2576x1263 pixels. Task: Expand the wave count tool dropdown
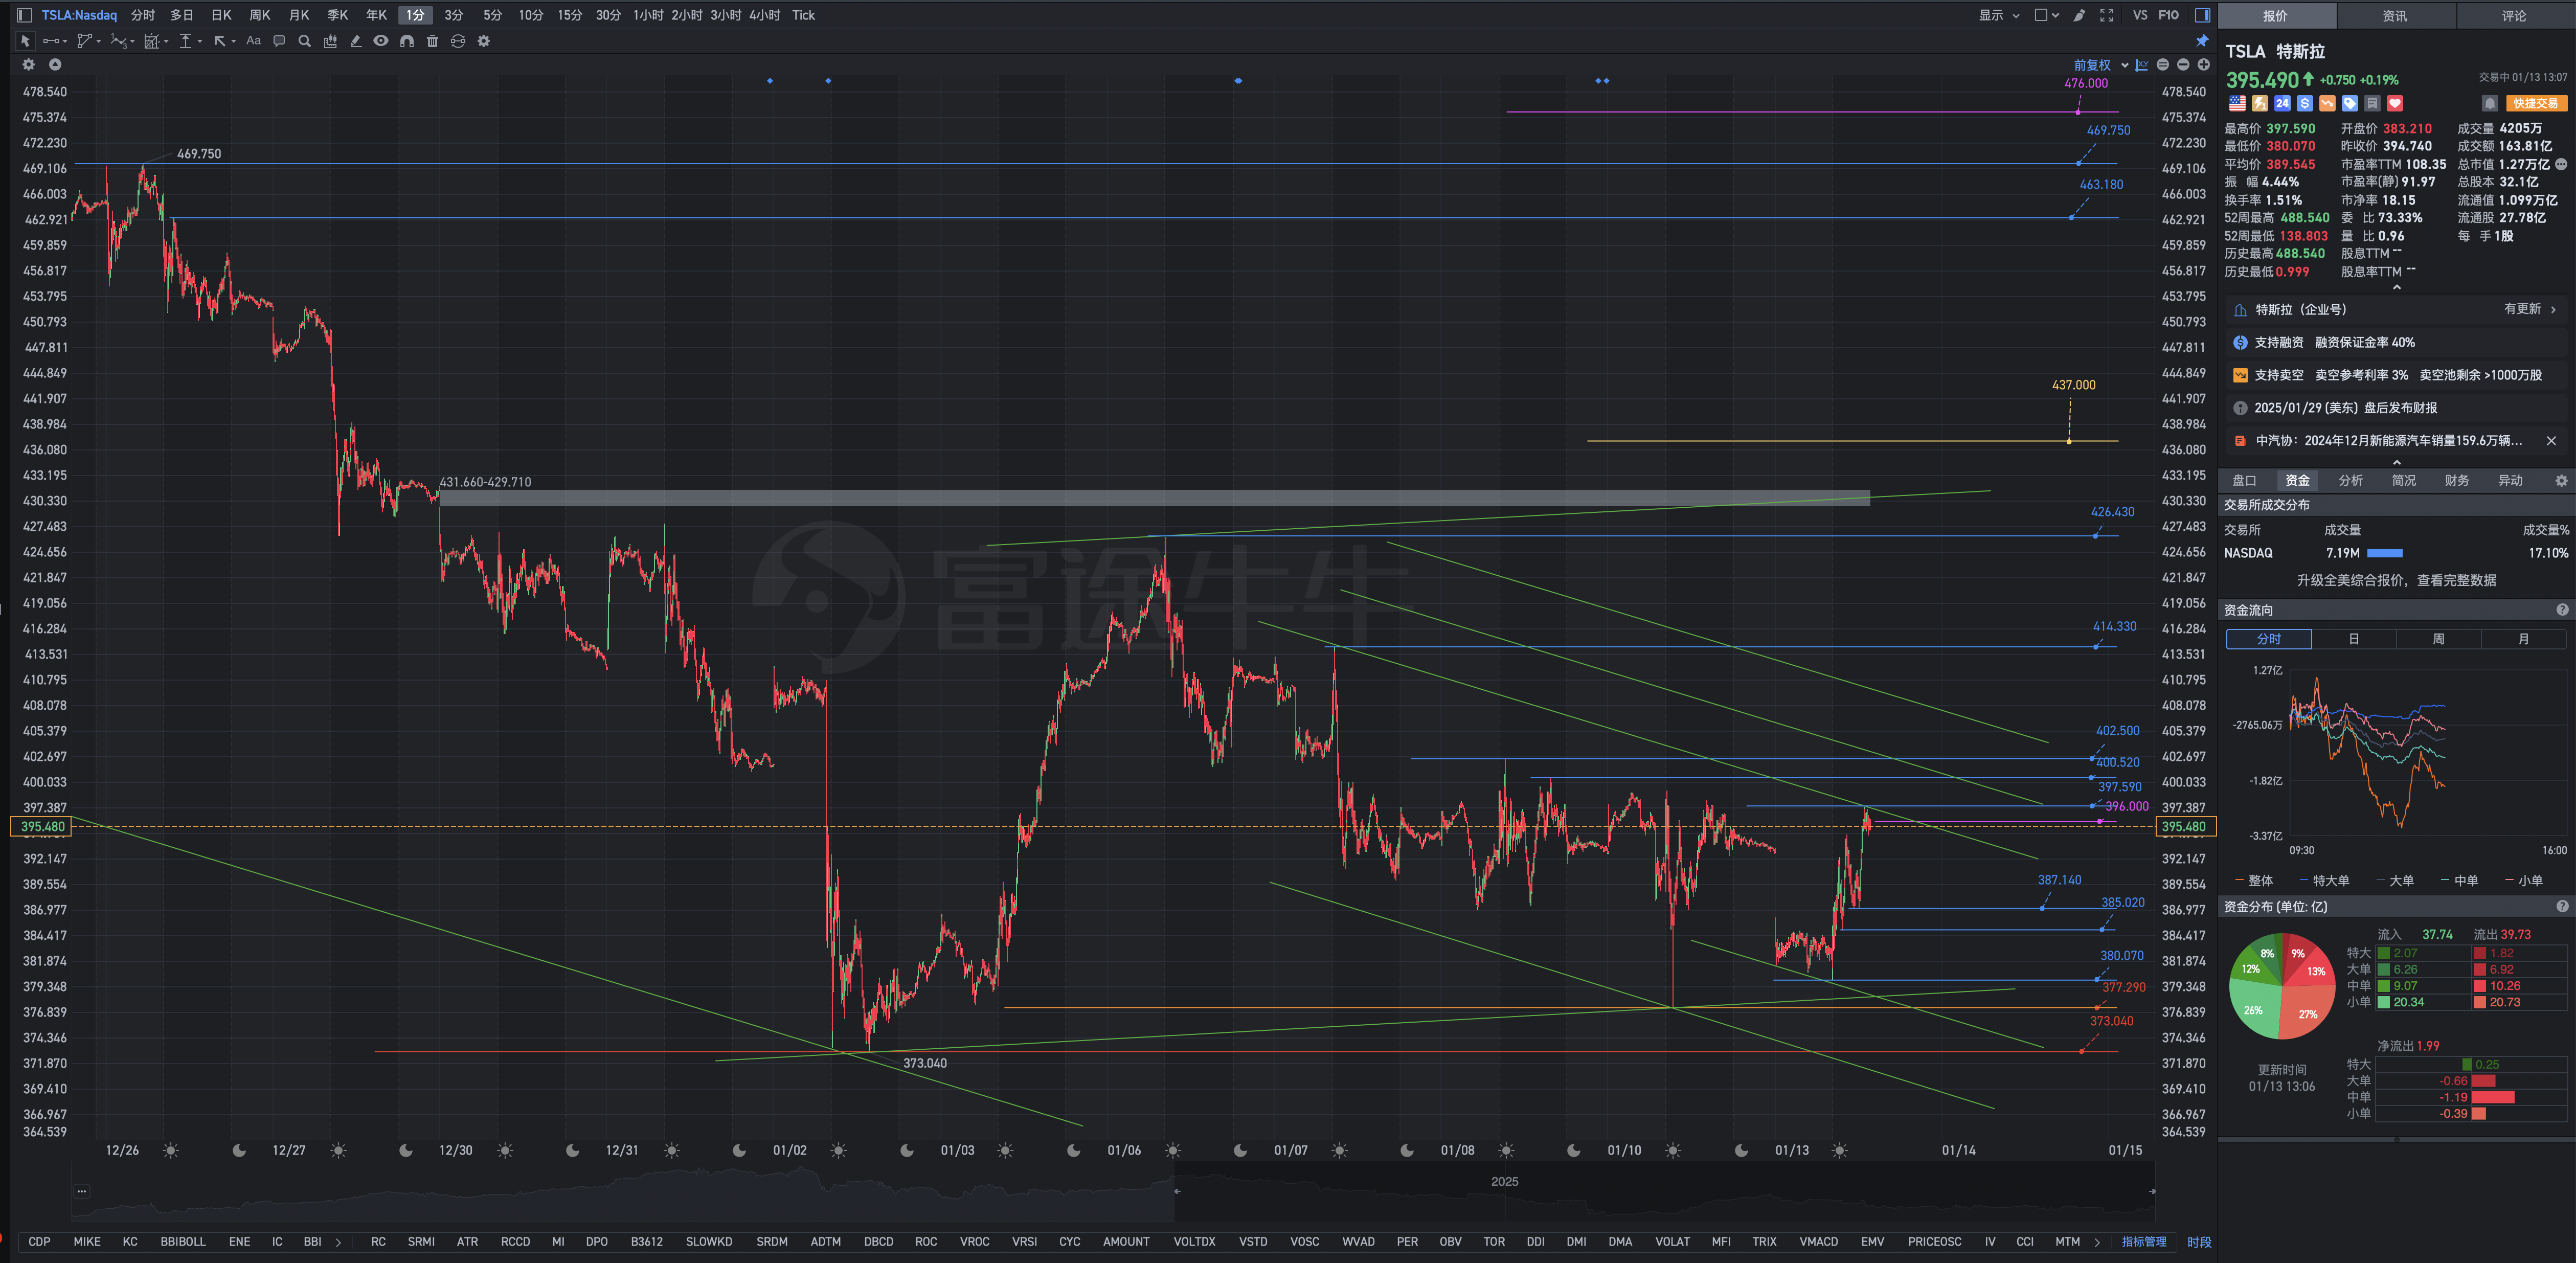click(133, 41)
